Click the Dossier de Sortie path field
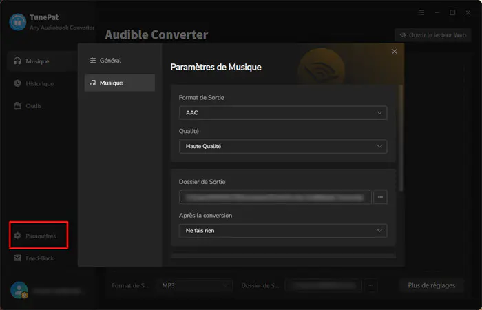482x310 pixels. pyautogui.click(x=275, y=197)
